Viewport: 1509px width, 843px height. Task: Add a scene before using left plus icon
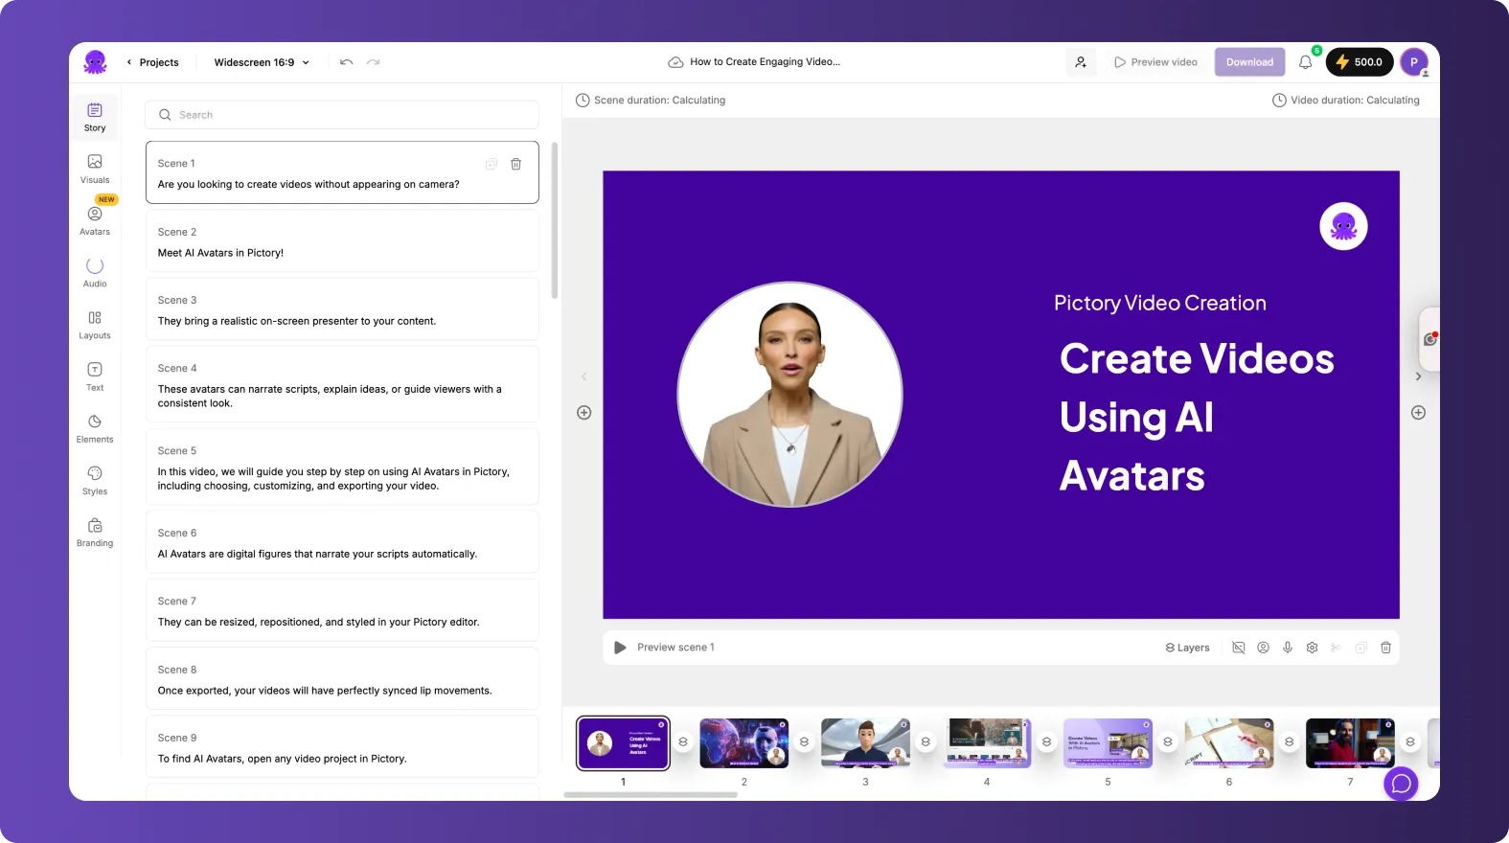tap(584, 413)
